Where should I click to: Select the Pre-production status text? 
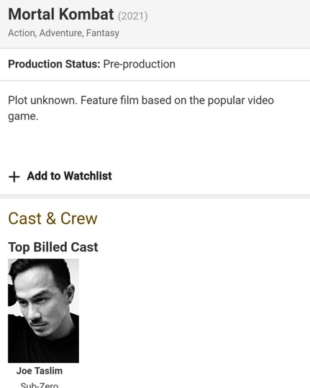(140, 65)
